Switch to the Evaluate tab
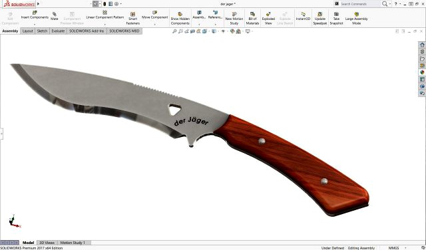426x250 pixels. click(58, 31)
